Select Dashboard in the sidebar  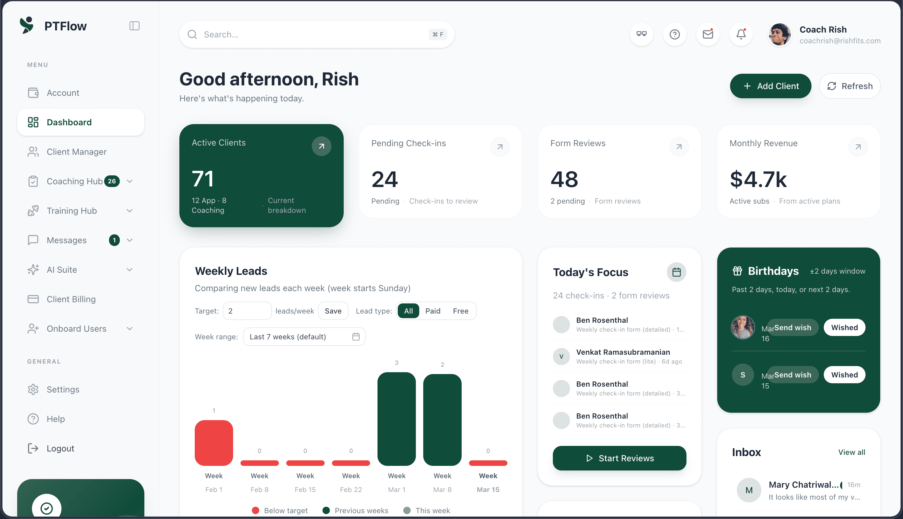click(x=80, y=122)
